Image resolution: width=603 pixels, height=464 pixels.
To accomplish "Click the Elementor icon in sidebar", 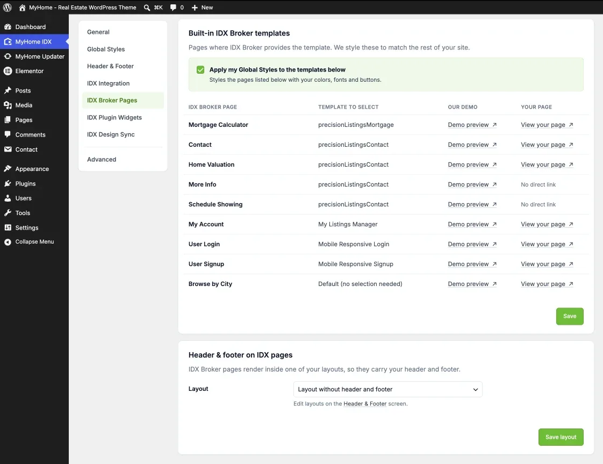I will coord(8,71).
